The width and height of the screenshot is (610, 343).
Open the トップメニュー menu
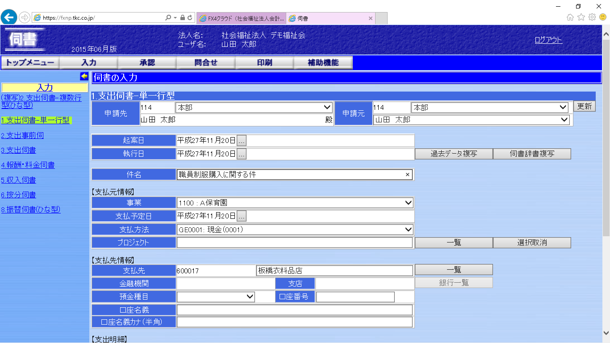pos(30,63)
